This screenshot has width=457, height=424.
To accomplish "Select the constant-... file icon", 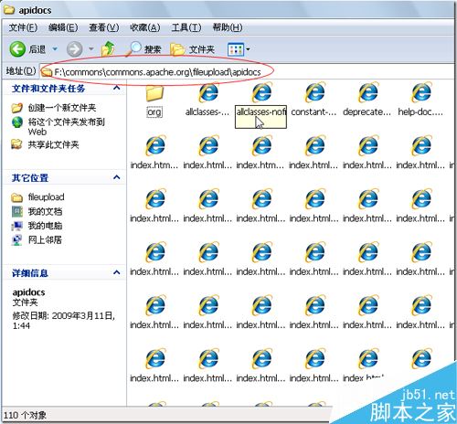I will (x=315, y=92).
